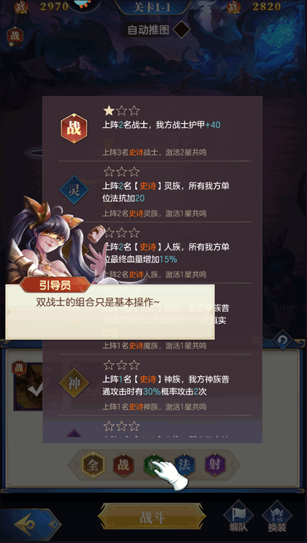
Task: Start the fight with 战斗 button
Action: coord(152,518)
